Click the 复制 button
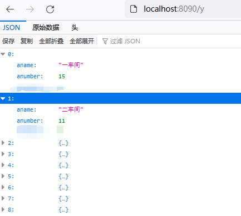This screenshot has height=216, width=241. point(27,41)
